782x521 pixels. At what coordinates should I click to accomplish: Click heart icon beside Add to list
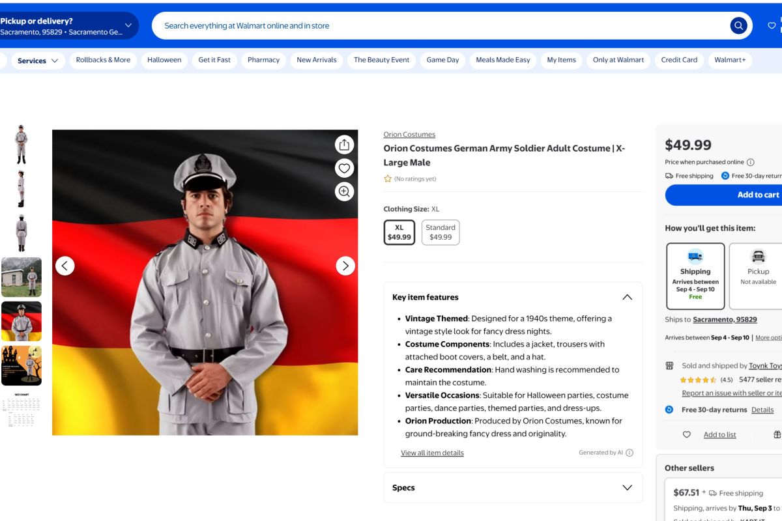[686, 434]
